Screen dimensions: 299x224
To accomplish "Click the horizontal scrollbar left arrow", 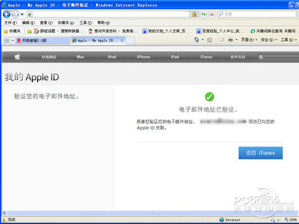I will coord(4,213).
